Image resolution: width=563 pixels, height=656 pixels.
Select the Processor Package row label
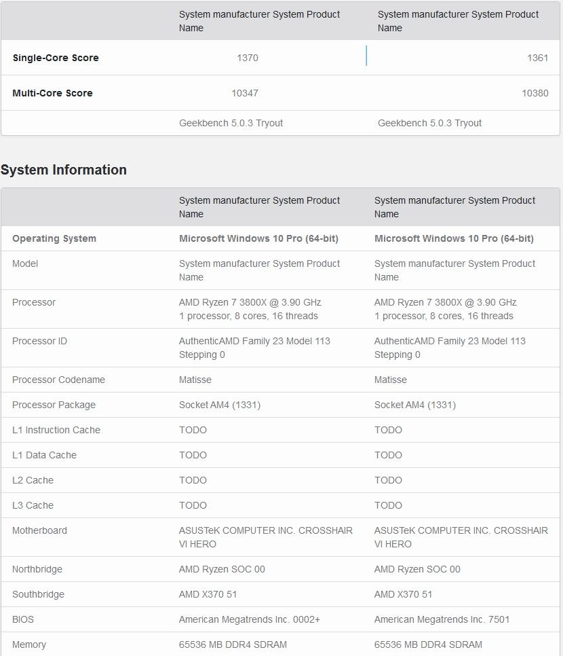[54, 405]
